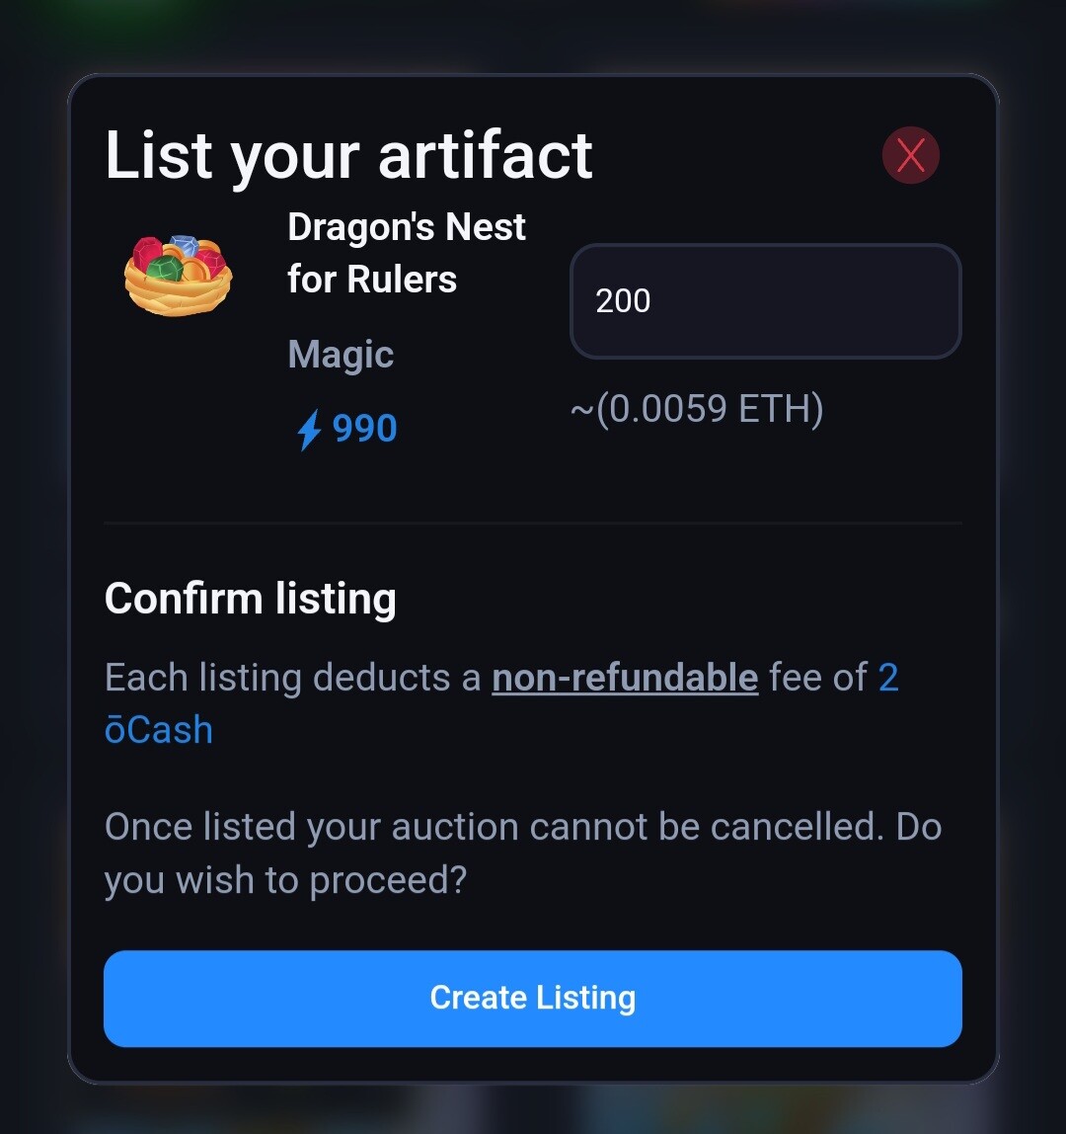Click the red X icon in the circle

click(x=911, y=155)
